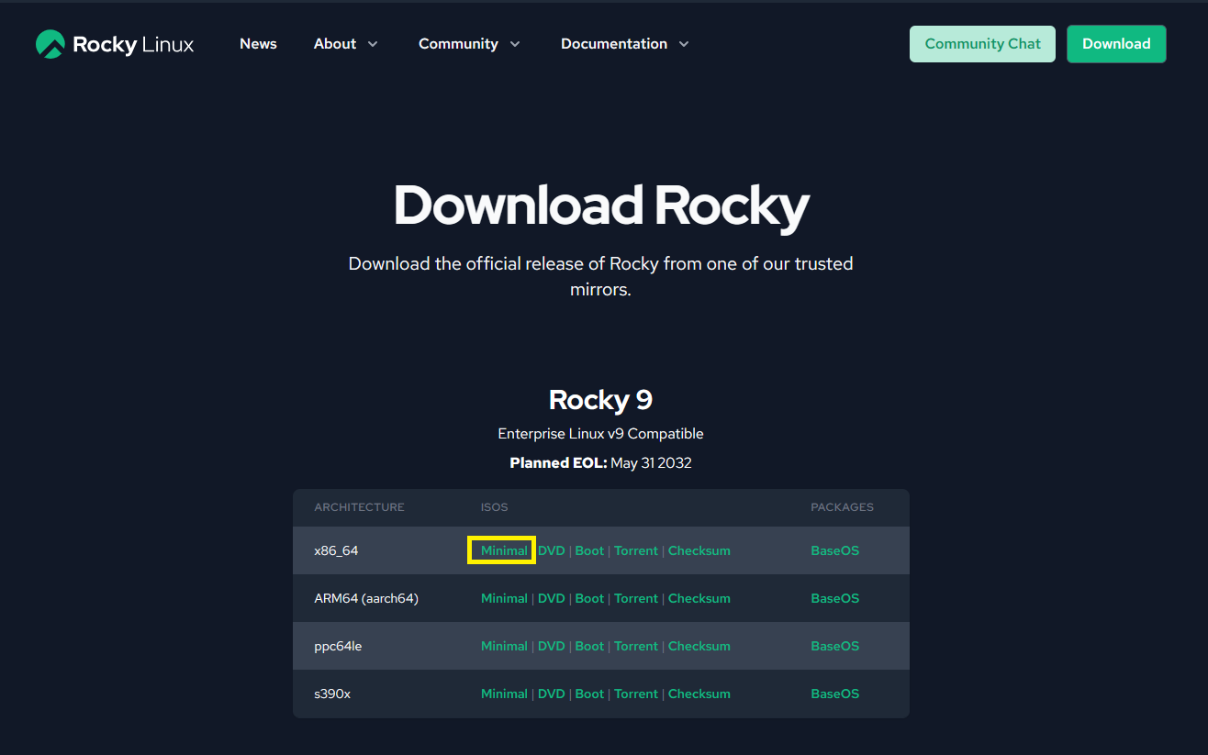Click the ISOS column header

tap(494, 507)
